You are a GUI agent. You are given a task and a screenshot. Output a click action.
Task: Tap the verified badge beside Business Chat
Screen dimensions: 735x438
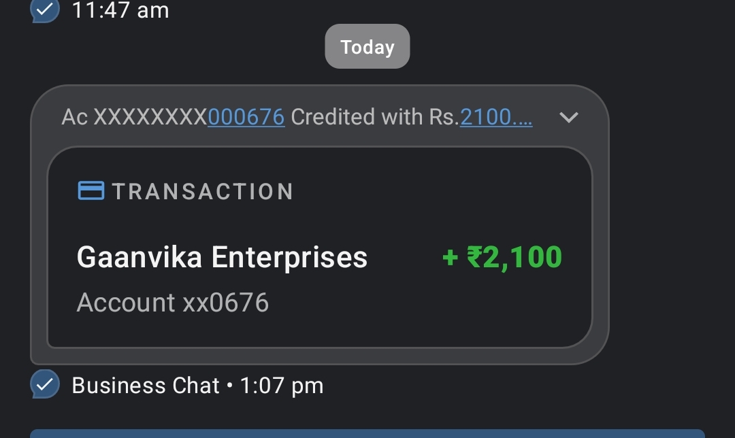[45, 385]
